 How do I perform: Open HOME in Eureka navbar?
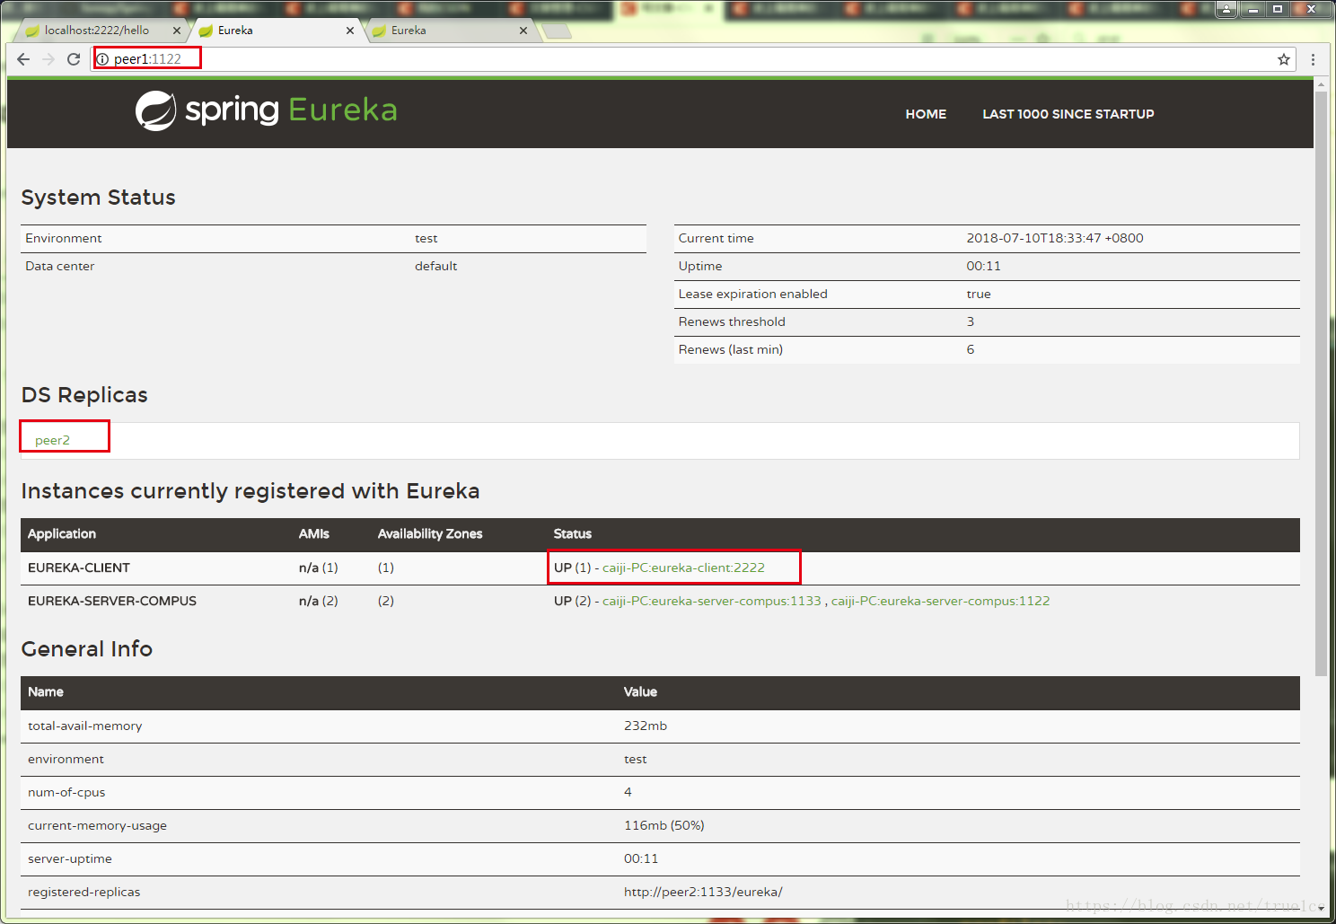[x=926, y=114]
